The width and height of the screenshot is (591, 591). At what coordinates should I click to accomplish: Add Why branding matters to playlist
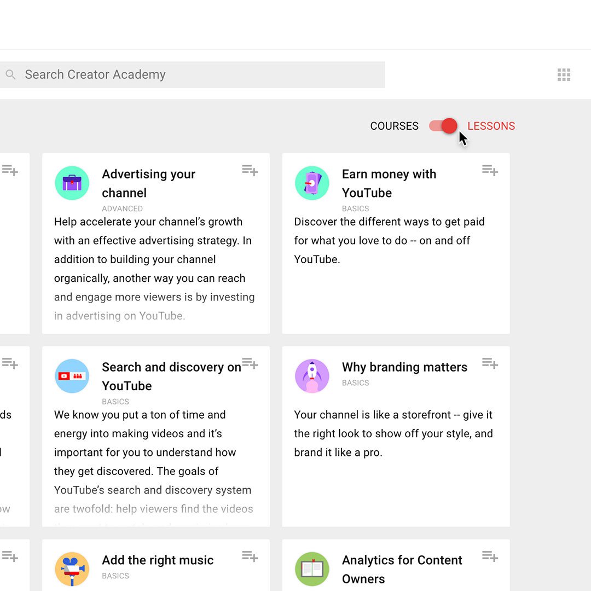click(490, 364)
